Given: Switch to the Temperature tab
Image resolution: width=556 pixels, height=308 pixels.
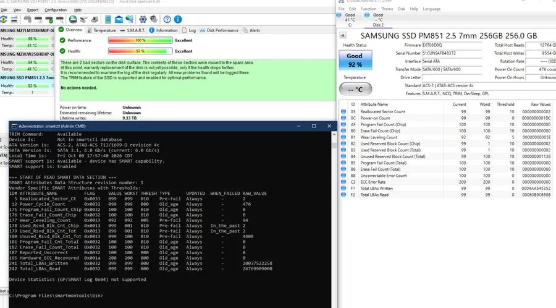Looking at the screenshot, I should 101,30.
